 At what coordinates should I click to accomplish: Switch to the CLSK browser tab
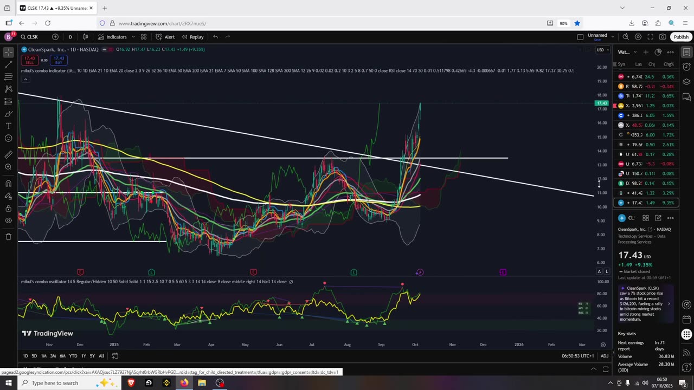coord(56,8)
